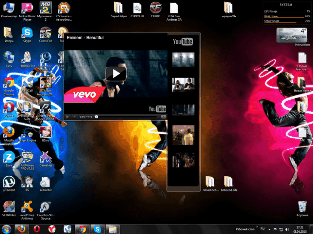313x234 pixels.
Task: Mute the video with the speaker icon
Action: 74,117
